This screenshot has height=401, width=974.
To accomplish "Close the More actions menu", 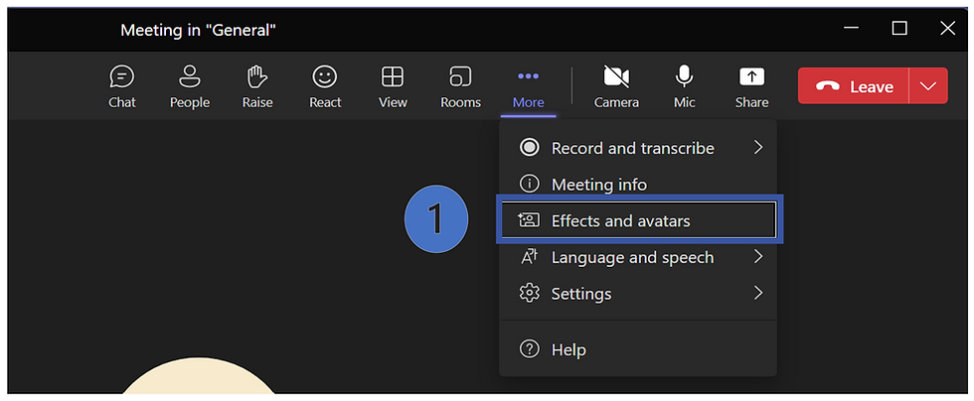I will pos(528,87).
